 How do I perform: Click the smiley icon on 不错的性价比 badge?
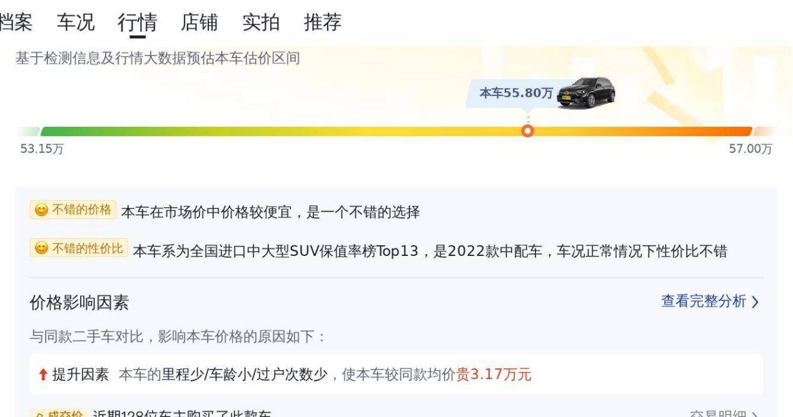coord(41,248)
